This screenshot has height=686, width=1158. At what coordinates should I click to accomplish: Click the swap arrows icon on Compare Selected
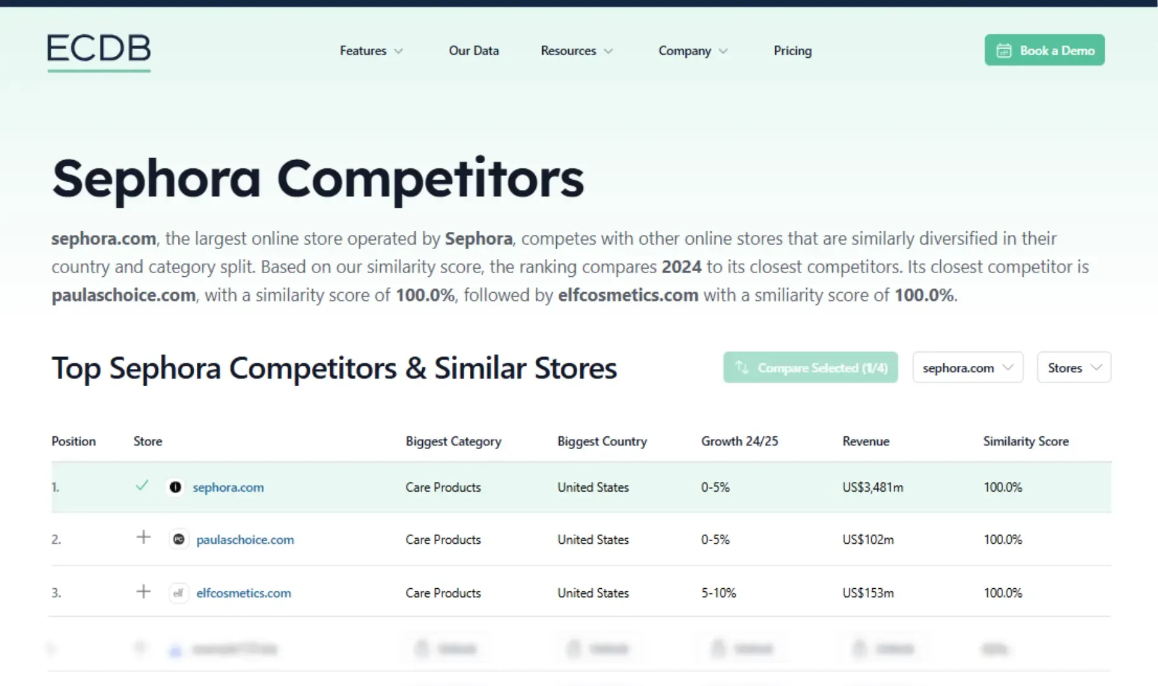(x=742, y=367)
